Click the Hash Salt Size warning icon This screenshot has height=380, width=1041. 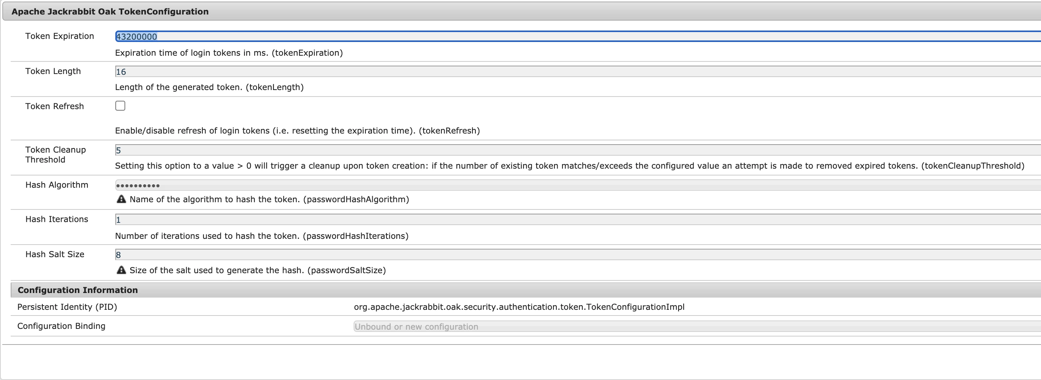click(121, 270)
